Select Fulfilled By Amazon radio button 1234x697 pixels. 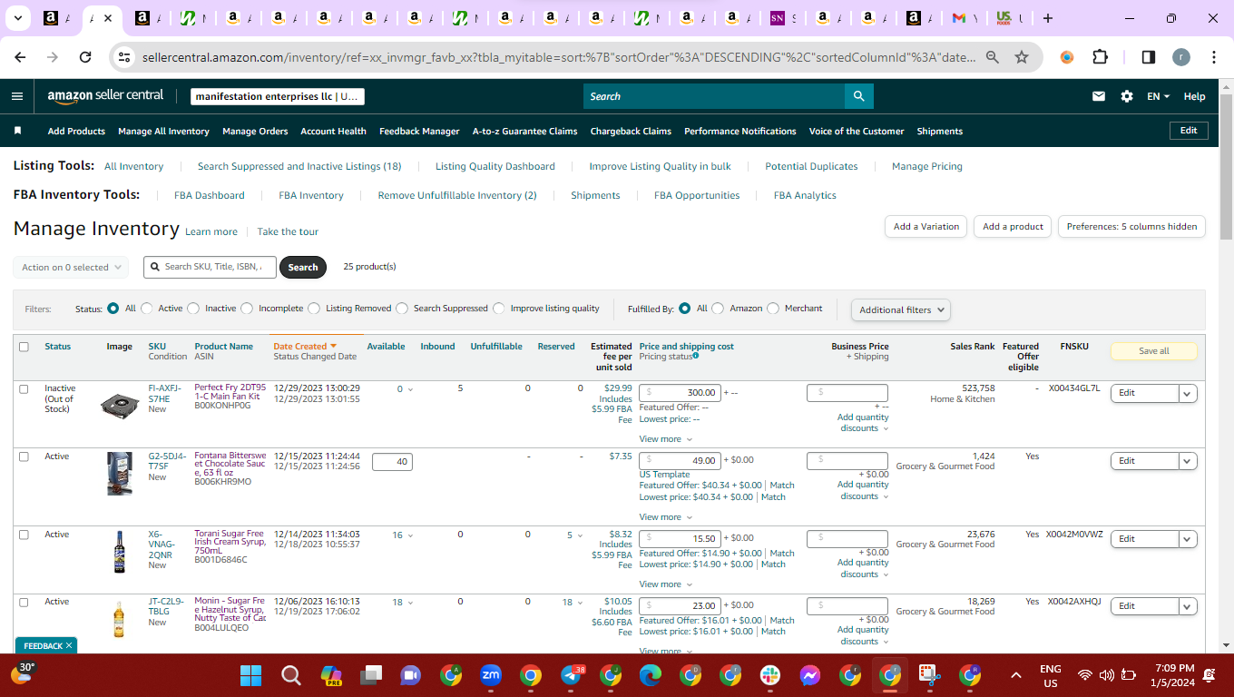click(x=718, y=309)
